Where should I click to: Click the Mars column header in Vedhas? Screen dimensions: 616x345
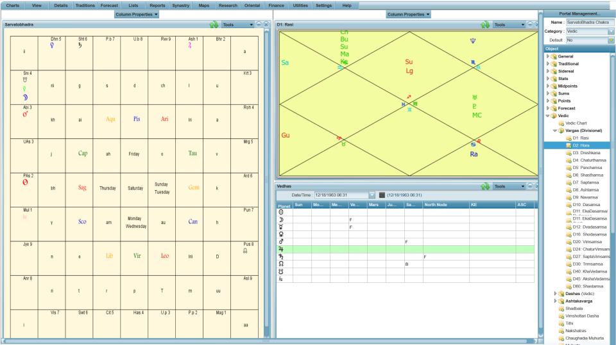tap(377, 205)
